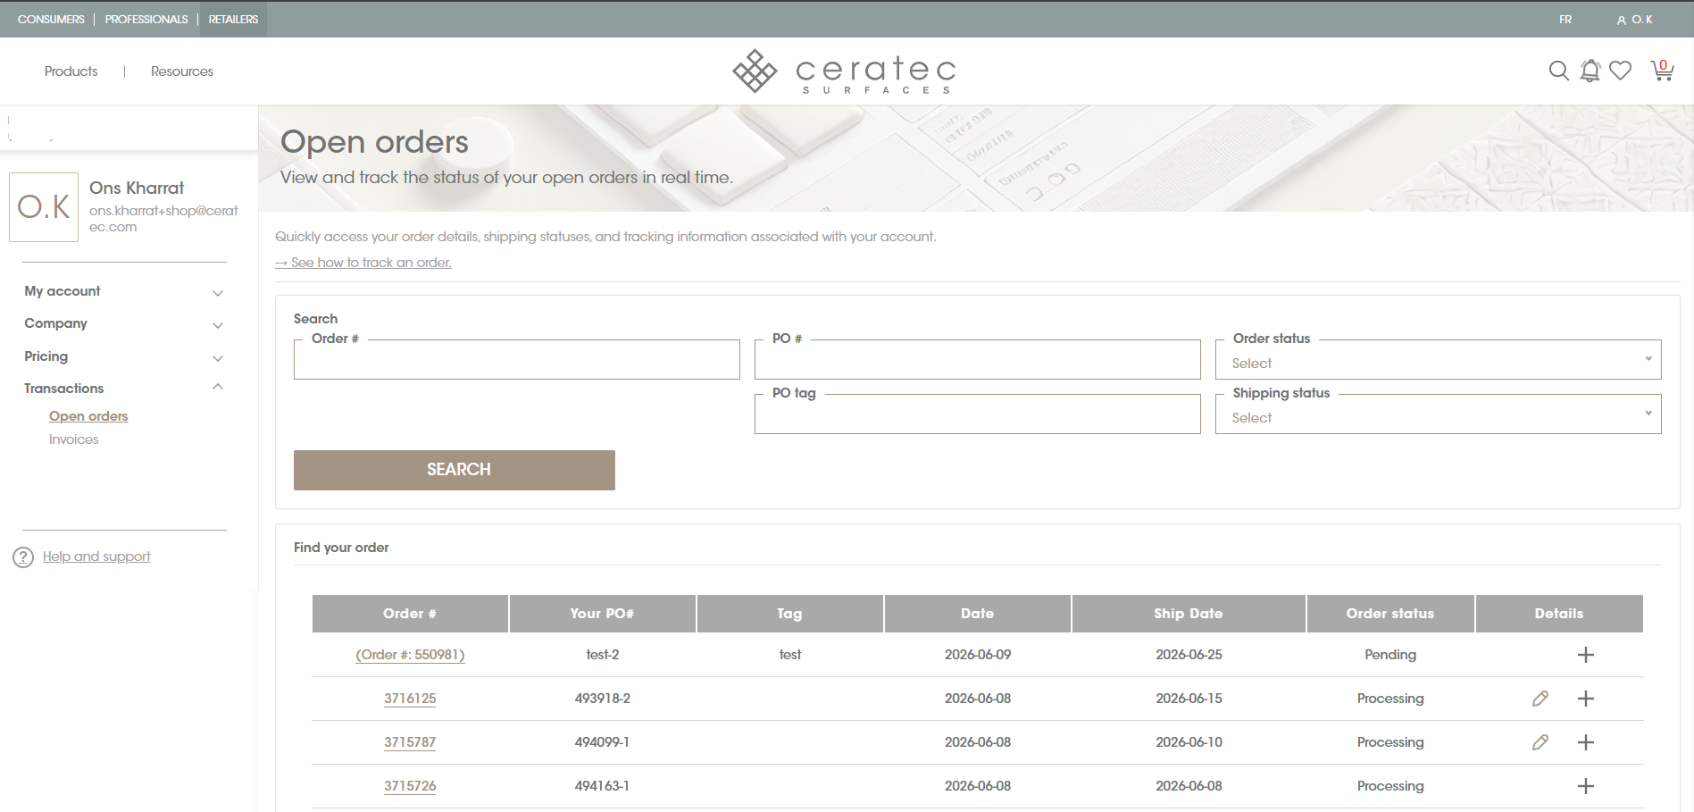This screenshot has height=812, width=1694.
Task: Open order link 3715787
Action: pos(410,742)
